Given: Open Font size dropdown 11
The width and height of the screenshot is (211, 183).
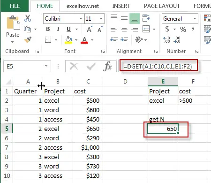Looking at the screenshot, I should (x=101, y=19).
